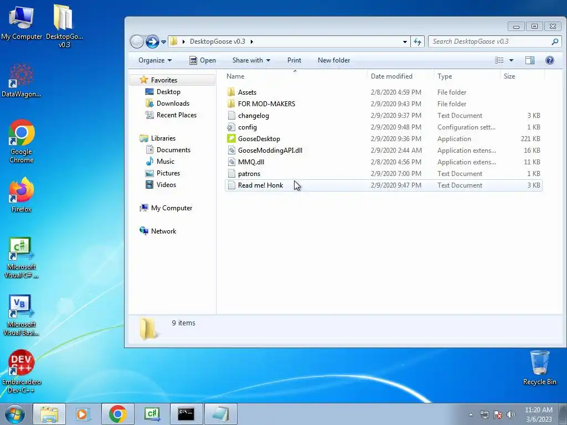Screen dimensions: 567x425
Task: Open the Share with dropdown menu
Action: coord(251,60)
